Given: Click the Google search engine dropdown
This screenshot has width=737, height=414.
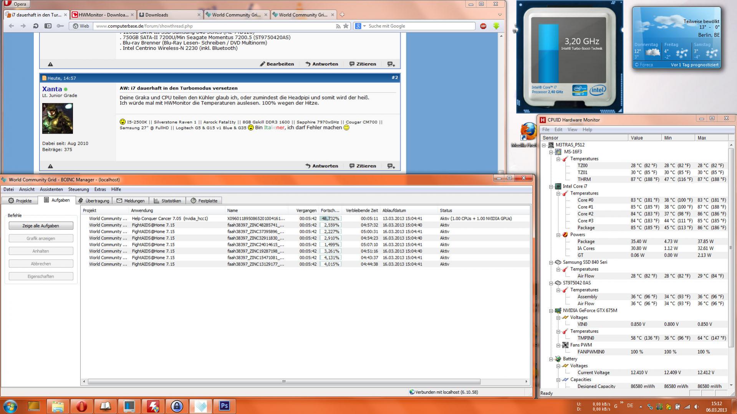Looking at the screenshot, I should click(361, 26).
